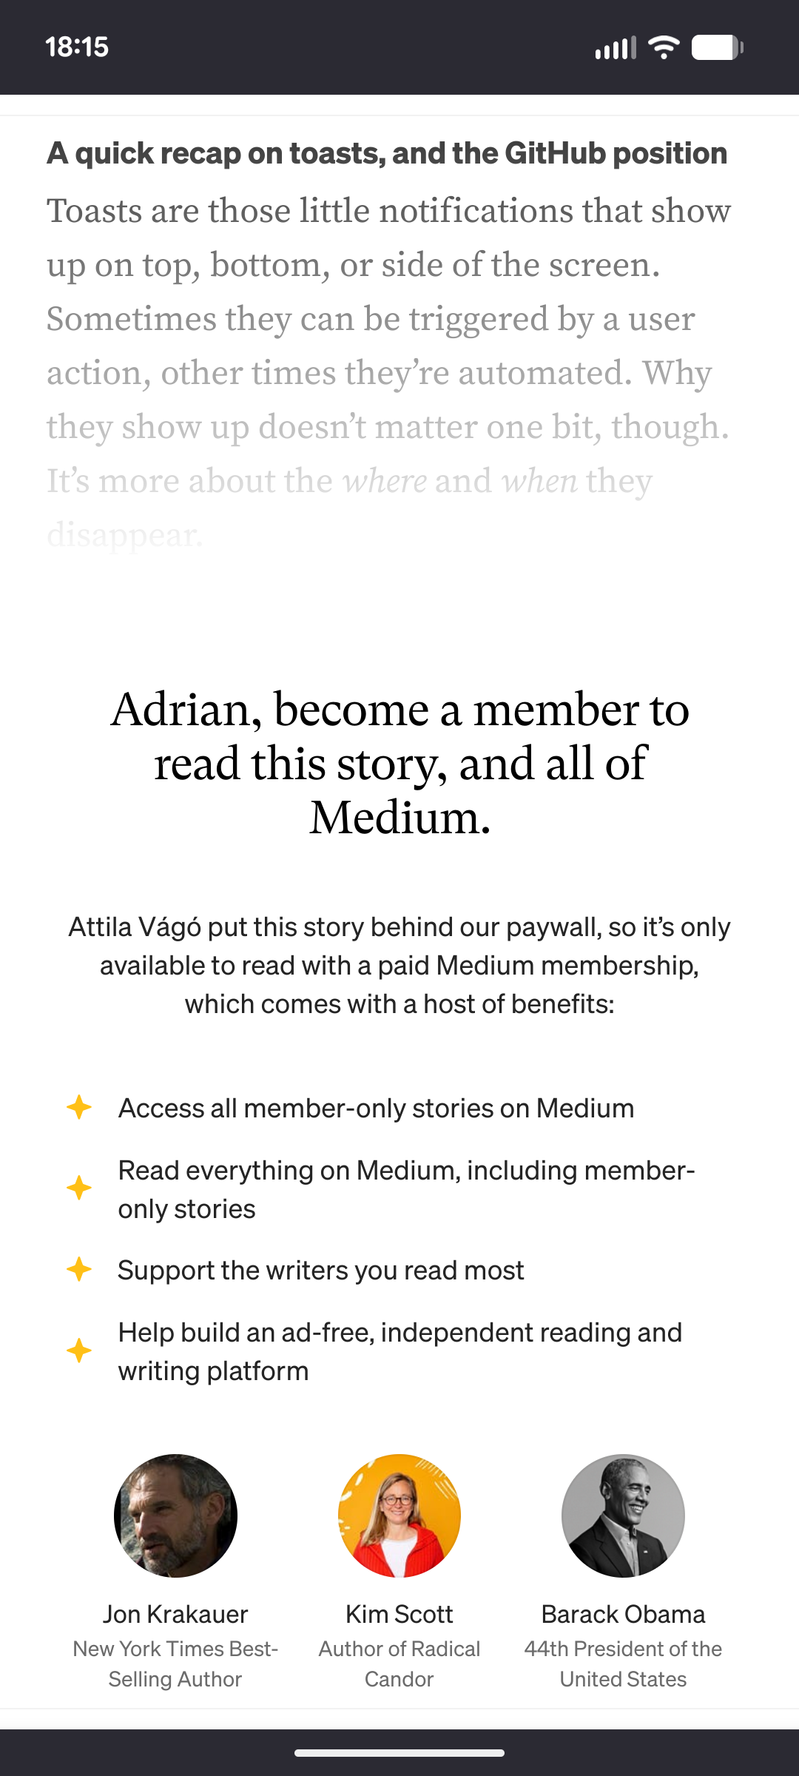The width and height of the screenshot is (799, 1776).
Task: Tap the "Support the writers you read most" benefit
Action: pos(321,1270)
